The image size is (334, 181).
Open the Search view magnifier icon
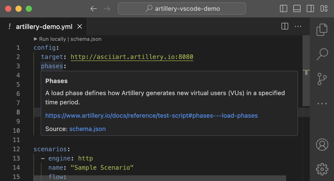point(322,54)
